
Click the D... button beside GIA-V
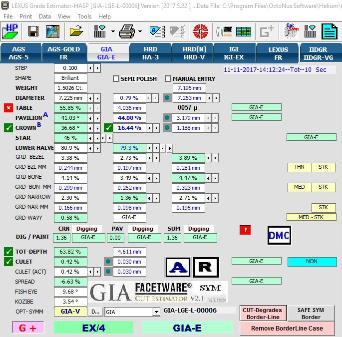[x=95, y=312]
